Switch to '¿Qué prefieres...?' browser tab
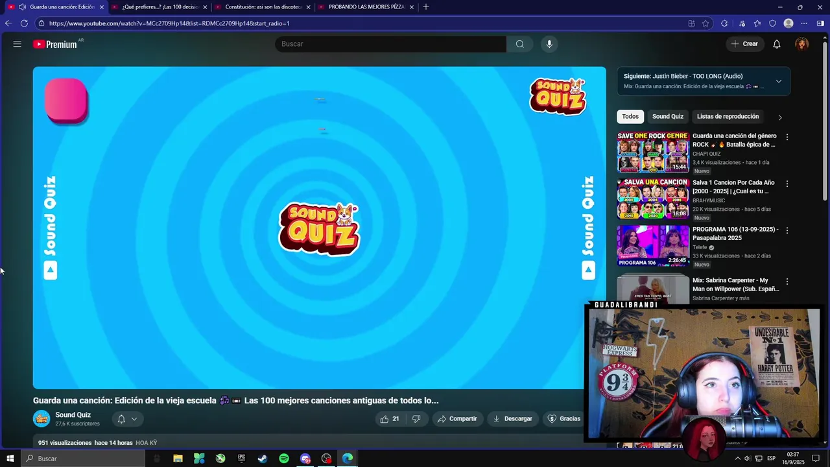The image size is (830, 467). [x=160, y=7]
